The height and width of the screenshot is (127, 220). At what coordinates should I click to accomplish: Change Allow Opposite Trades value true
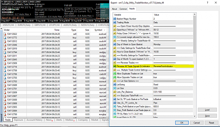pos(173,77)
